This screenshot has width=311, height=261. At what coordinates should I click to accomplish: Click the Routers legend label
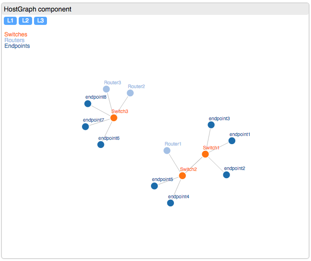tap(14, 40)
